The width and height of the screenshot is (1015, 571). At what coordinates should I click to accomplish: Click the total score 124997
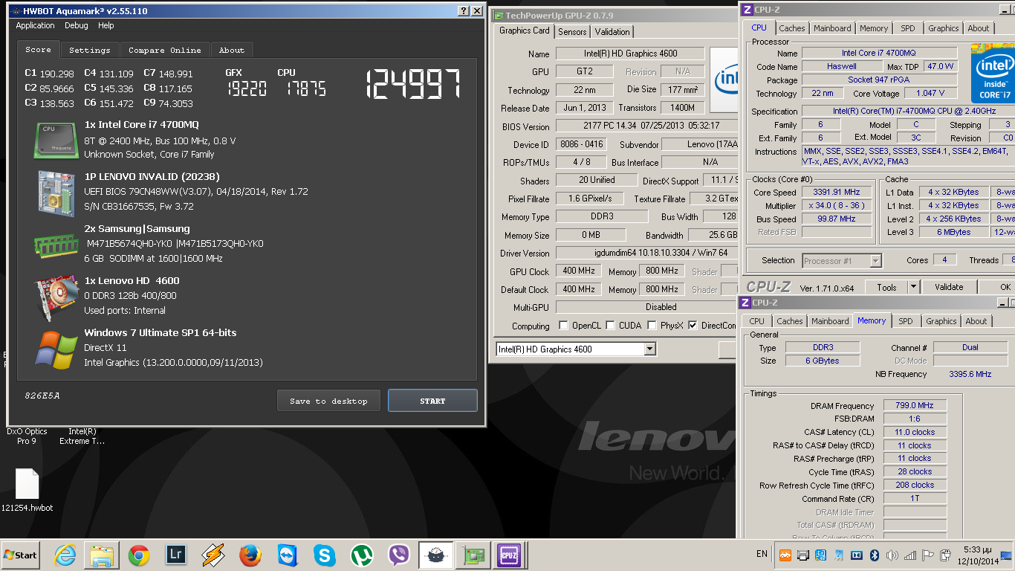[x=412, y=84]
